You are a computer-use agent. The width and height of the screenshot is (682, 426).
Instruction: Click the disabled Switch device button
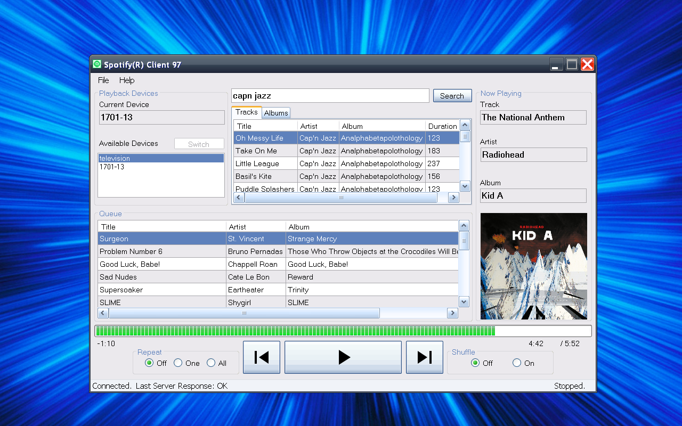pos(199,144)
